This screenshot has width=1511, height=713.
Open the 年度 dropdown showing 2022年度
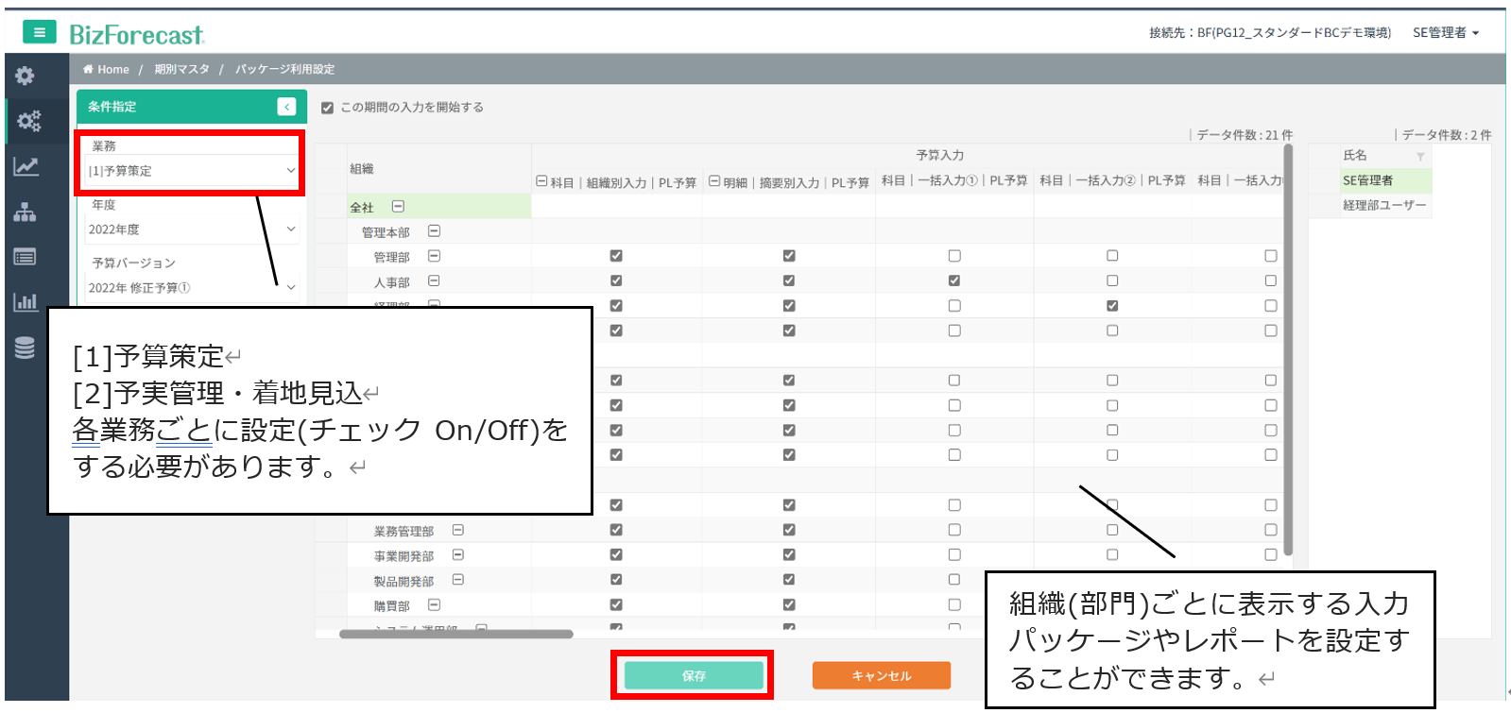(191, 229)
